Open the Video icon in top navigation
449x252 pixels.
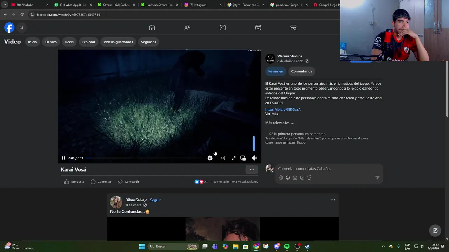258,28
